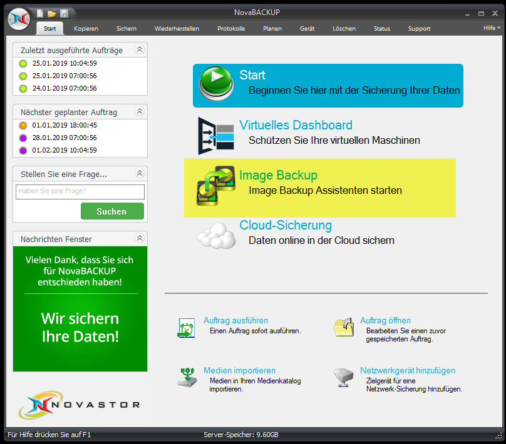Collapse the Nächster geplanter Auftrag panel

(x=140, y=111)
